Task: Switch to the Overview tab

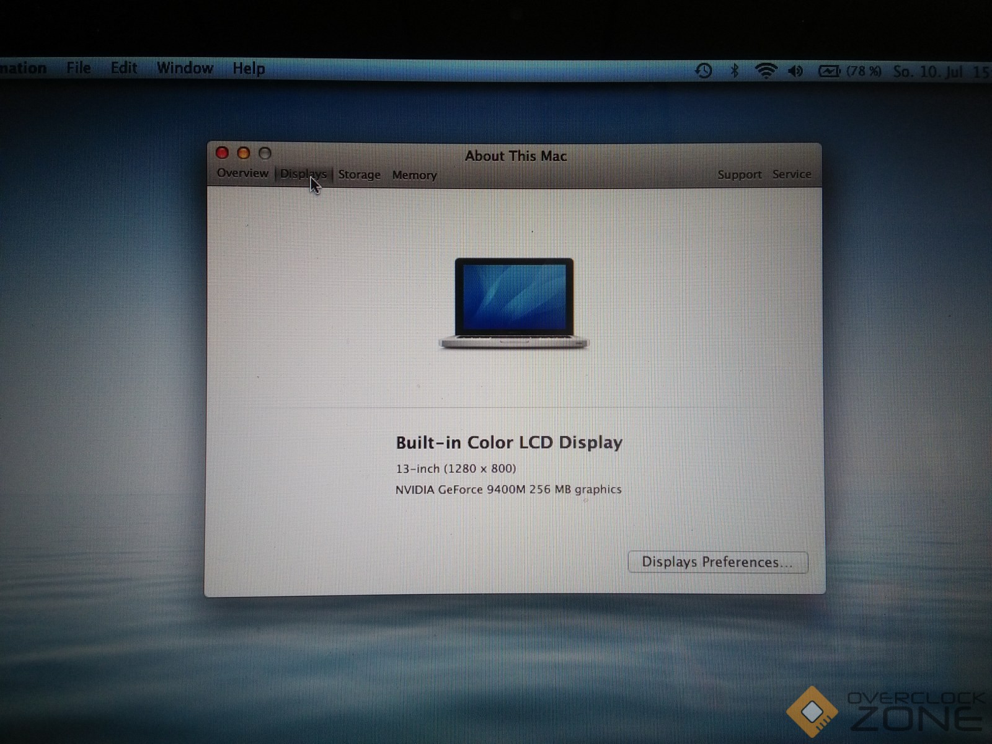Action: click(242, 173)
